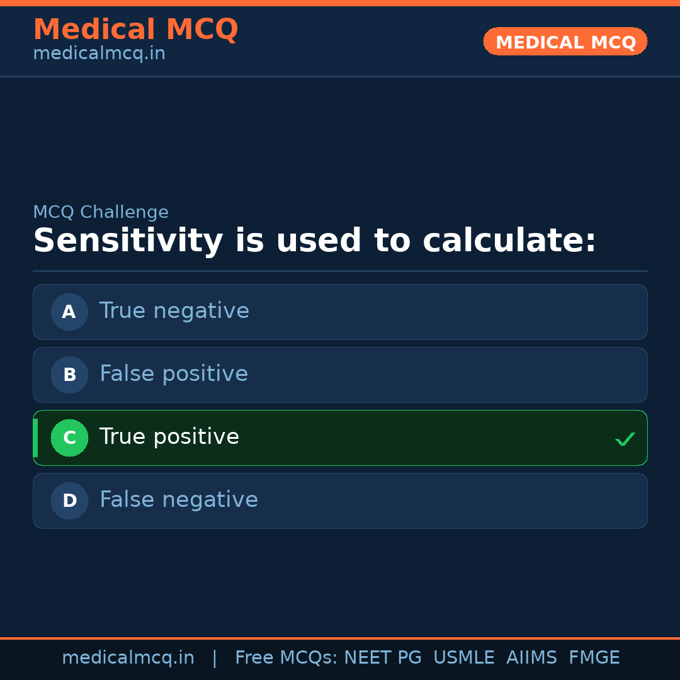Viewport: 680px width, 680px height.
Task: Click the letter B circle badge
Action: [69, 375]
